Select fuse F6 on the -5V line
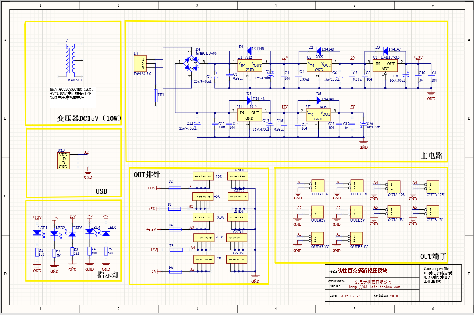Screen dimensions: 474x315 176,272
